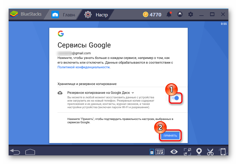
Task: Toggle Google Drive backup switch
Action: click(x=175, y=98)
